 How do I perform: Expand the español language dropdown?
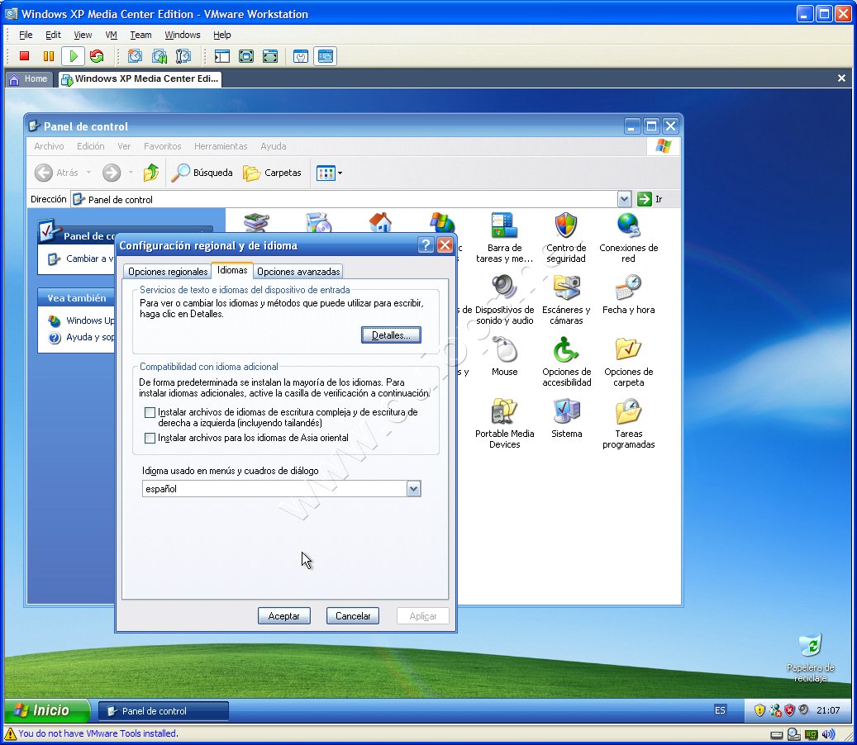(413, 489)
